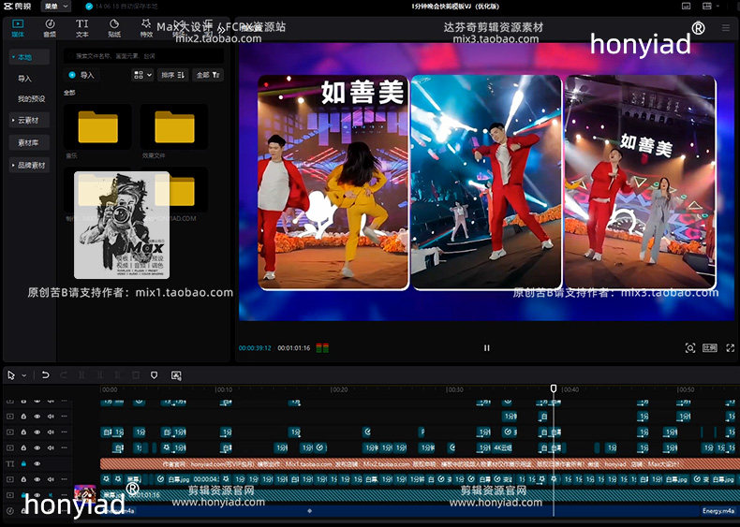Image resolution: width=740 pixels, height=527 pixels.
Task: Undo the last edit
Action: (45, 375)
